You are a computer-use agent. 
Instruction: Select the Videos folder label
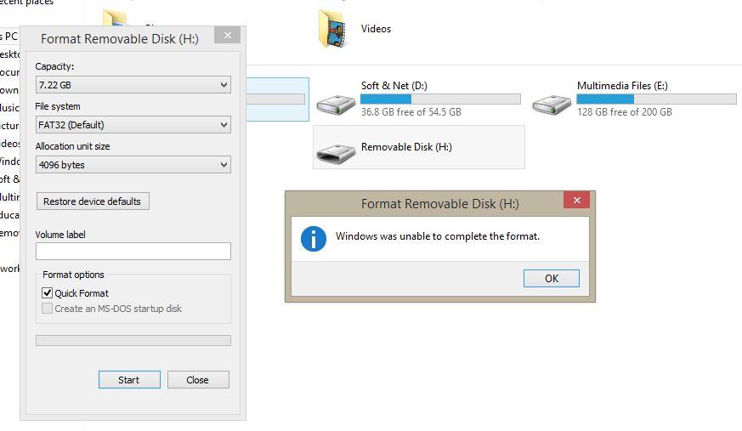click(376, 29)
